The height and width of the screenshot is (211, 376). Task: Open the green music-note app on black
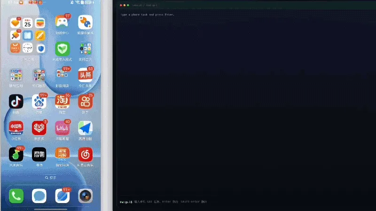click(16, 155)
